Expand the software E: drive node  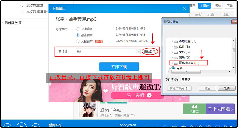coord(172,46)
